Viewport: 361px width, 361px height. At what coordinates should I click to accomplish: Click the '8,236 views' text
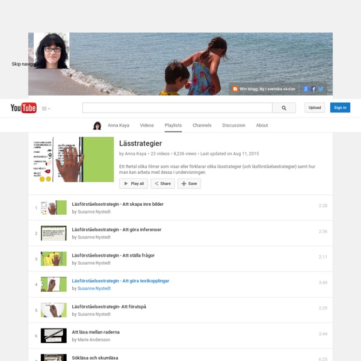click(x=185, y=153)
